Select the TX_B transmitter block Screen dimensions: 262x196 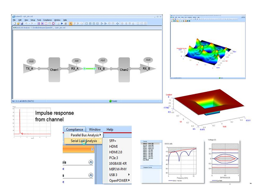click(x=101, y=69)
